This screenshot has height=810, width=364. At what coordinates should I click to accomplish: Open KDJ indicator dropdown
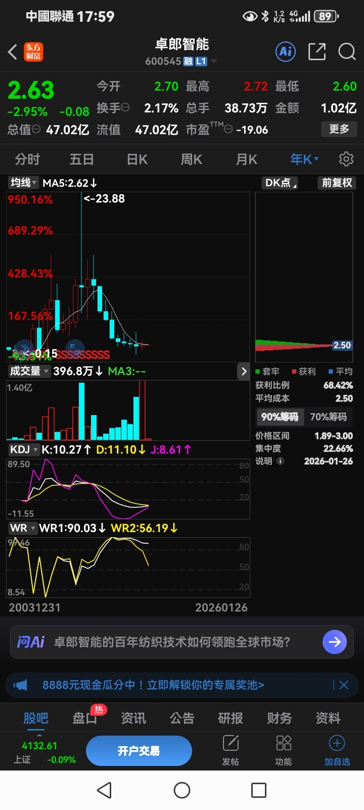click(x=24, y=449)
